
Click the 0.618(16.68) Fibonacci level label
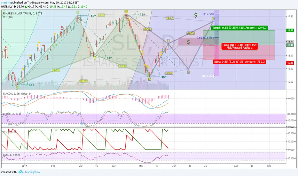tap(205, 38)
